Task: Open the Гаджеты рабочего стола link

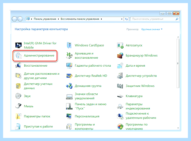Action: pos(93,66)
